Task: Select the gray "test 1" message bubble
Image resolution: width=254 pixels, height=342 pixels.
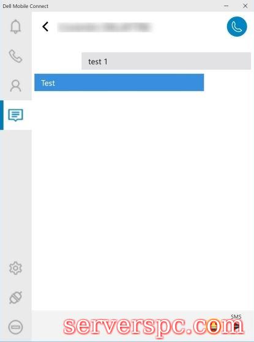Action: tap(166, 61)
